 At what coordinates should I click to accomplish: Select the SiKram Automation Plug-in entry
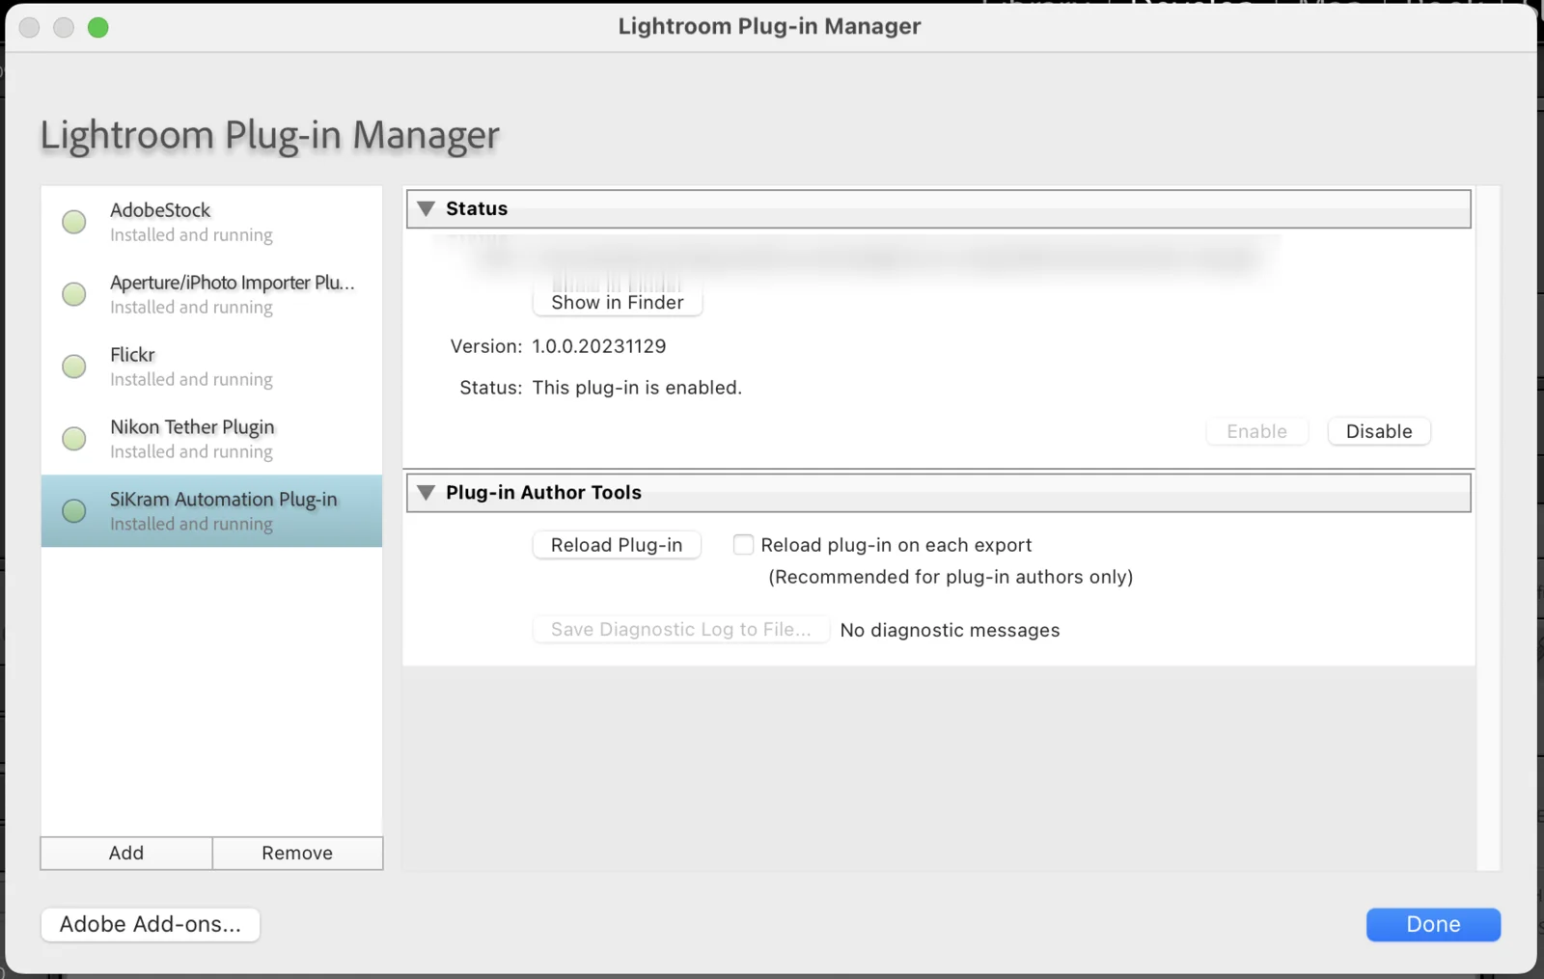pyautogui.click(x=211, y=511)
